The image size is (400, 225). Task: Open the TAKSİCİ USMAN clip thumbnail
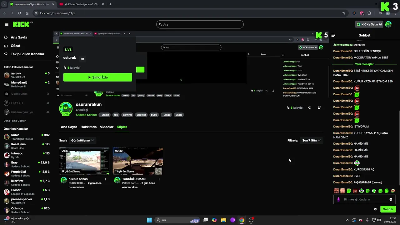tap(138, 161)
